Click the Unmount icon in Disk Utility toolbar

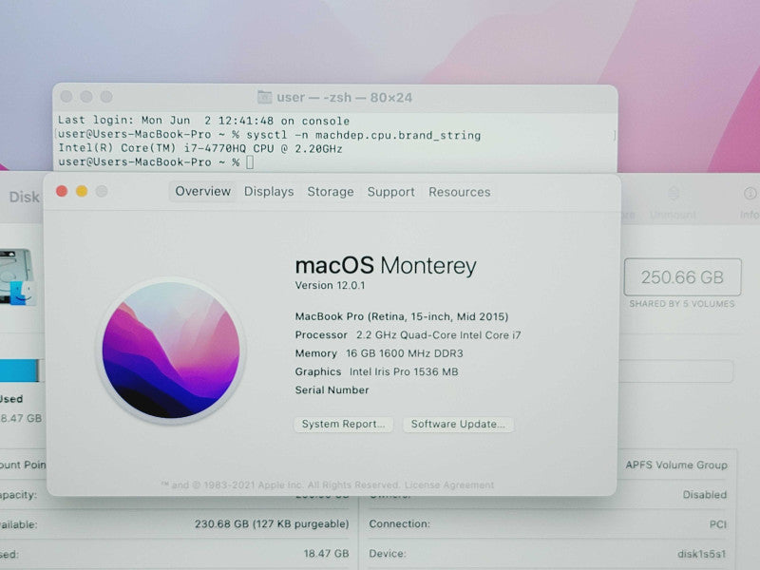point(674,194)
